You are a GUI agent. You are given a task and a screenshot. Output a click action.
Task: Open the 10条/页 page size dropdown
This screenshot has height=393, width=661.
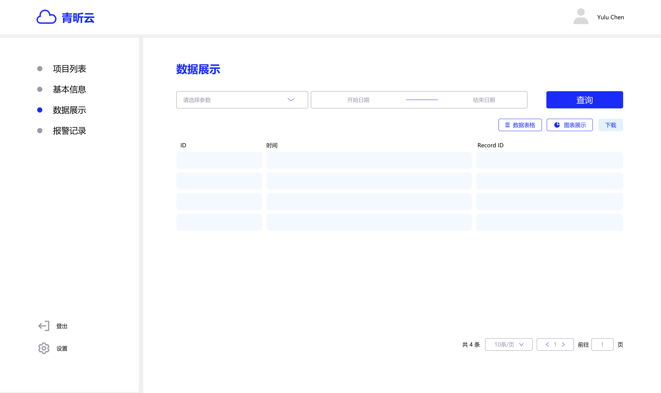pos(508,344)
